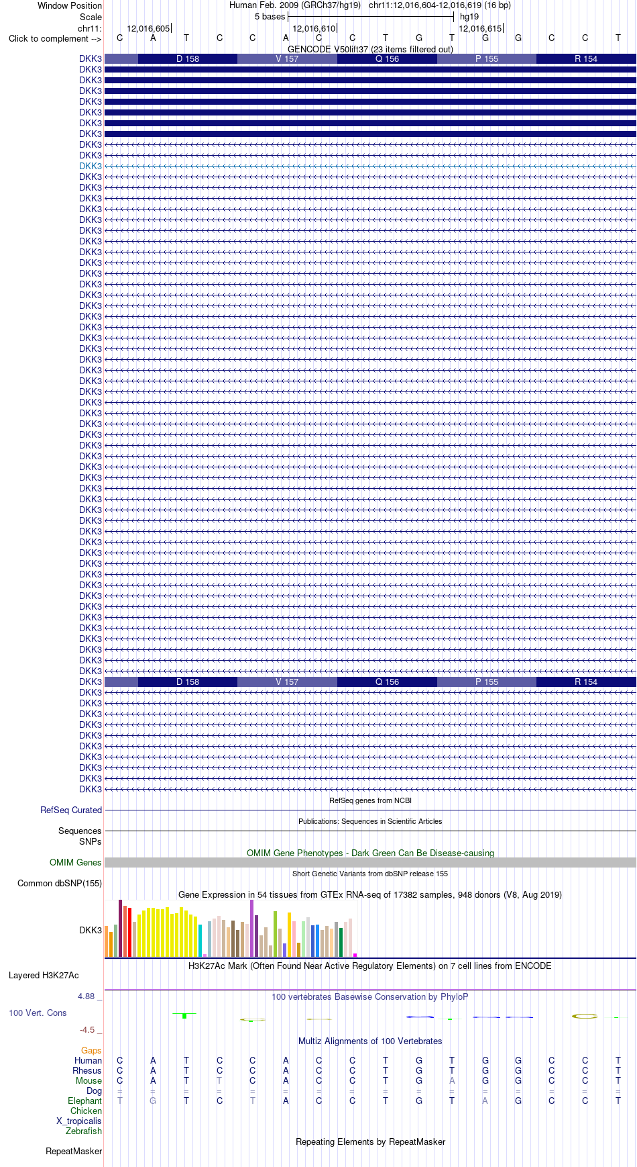Click the Dog alignment row label
Image resolution: width=637 pixels, height=1167 pixels.
pos(94,1090)
